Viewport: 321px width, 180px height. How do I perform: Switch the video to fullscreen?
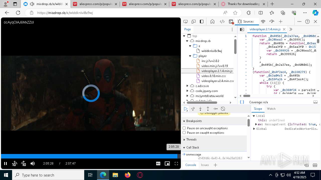pos(176,163)
